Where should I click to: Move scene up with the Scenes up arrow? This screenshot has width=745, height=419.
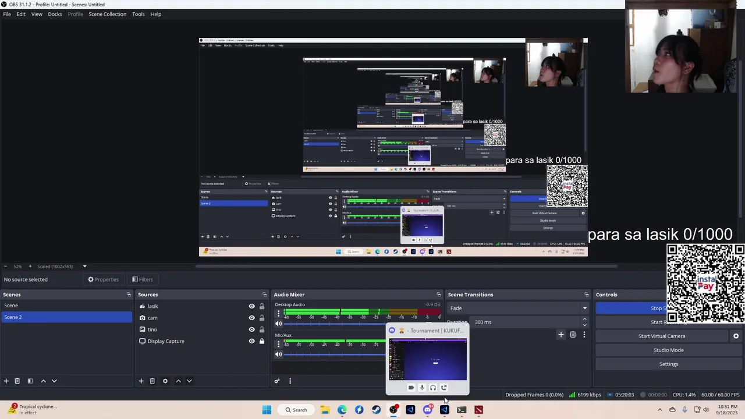pyautogui.click(x=43, y=381)
